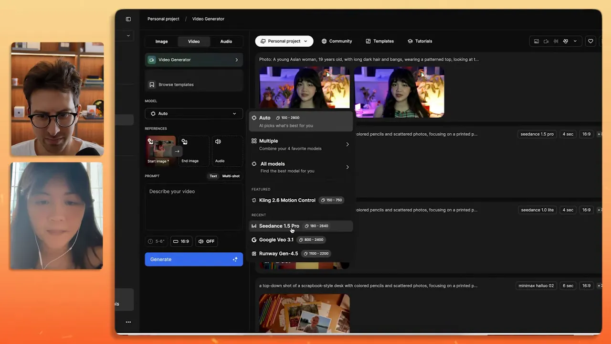Screen dimensions: 611x344
Task: Click Personal project breadcrumb link
Action: coord(163,19)
